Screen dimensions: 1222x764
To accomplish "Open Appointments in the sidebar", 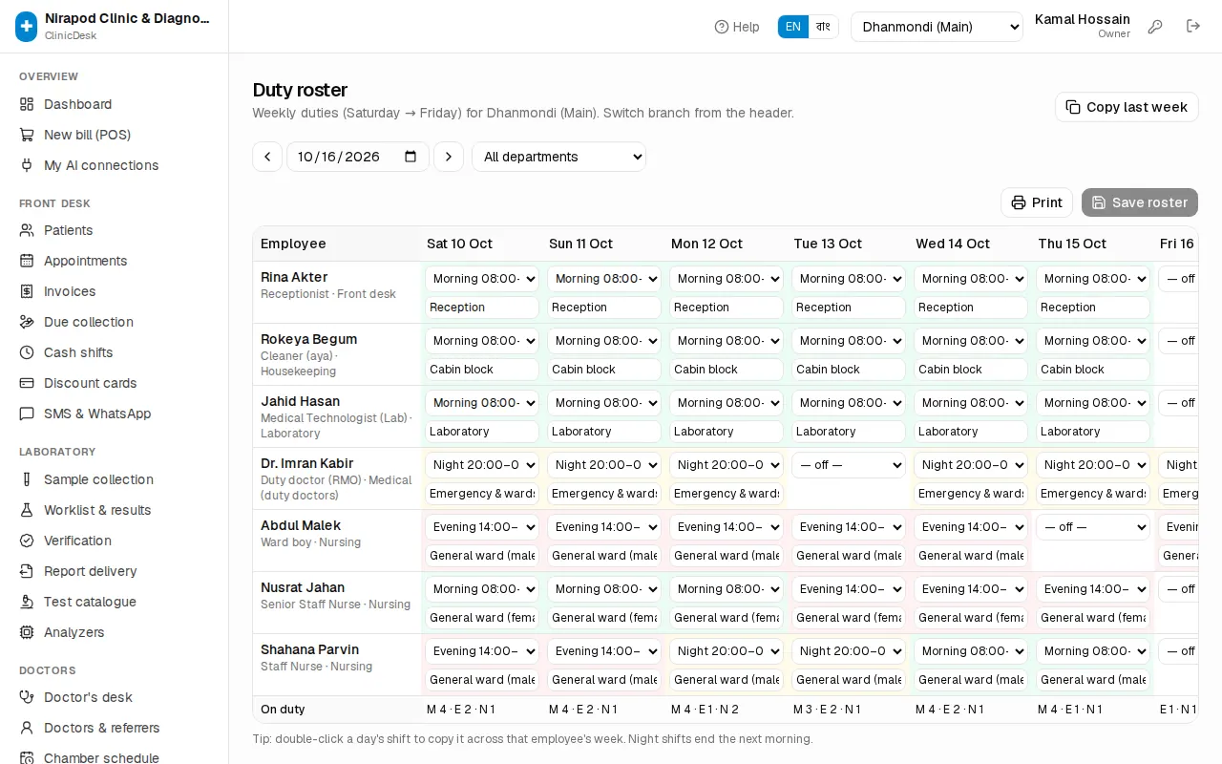I will coord(115,261).
